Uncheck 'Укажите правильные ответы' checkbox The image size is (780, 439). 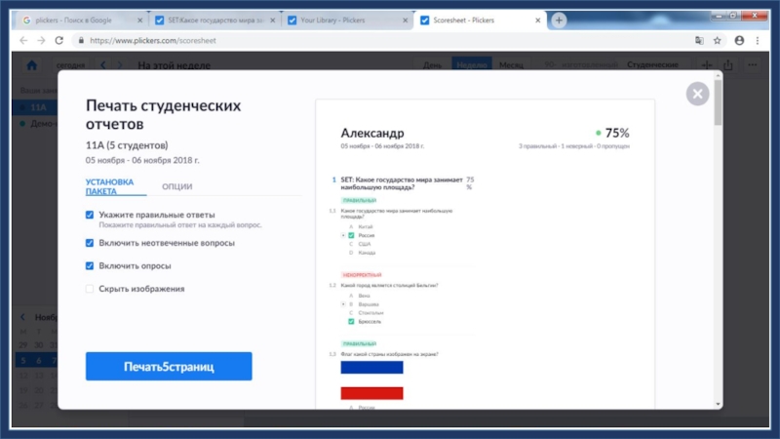90,215
